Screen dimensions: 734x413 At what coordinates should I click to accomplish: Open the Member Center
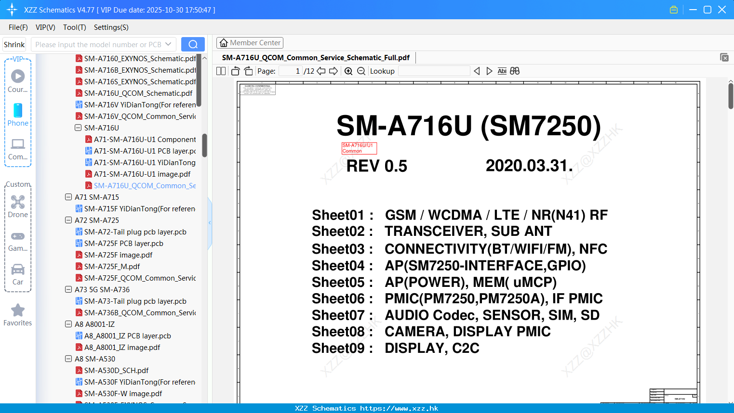250,43
